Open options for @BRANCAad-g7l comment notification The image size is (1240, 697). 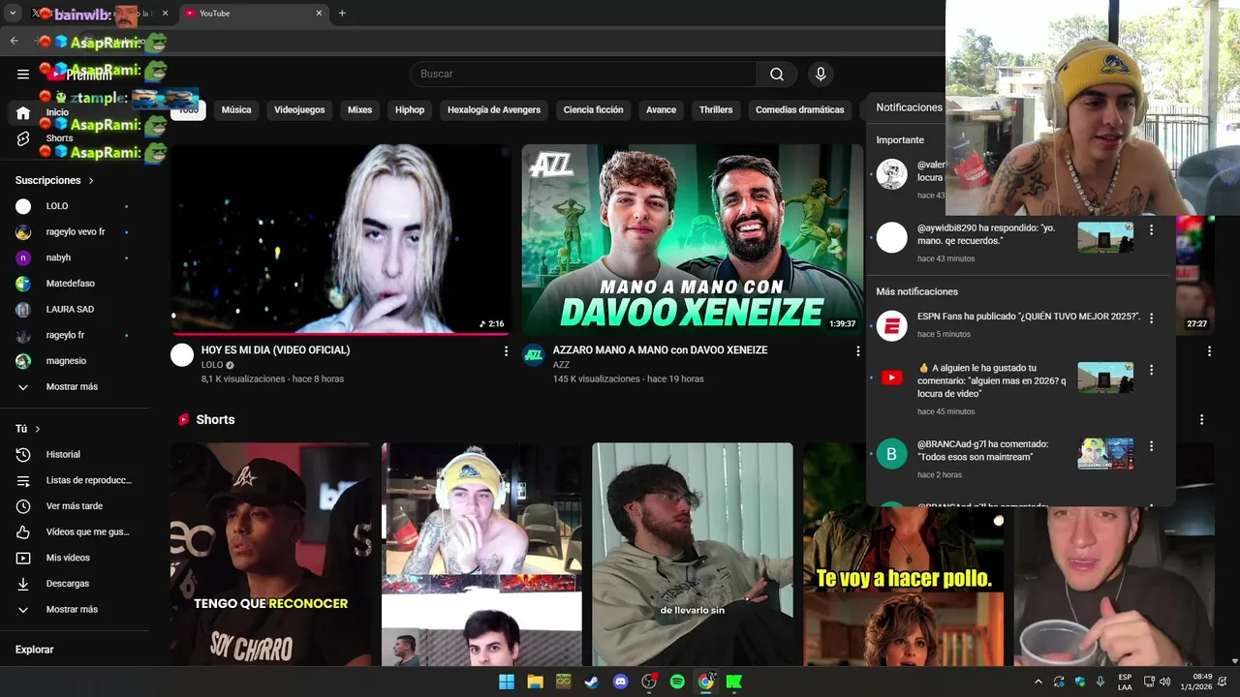pyautogui.click(x=1151, y=446)
